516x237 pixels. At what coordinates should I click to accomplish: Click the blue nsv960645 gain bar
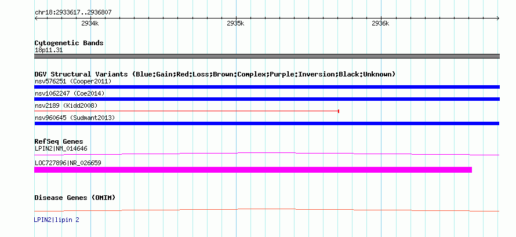click(267, 123)
